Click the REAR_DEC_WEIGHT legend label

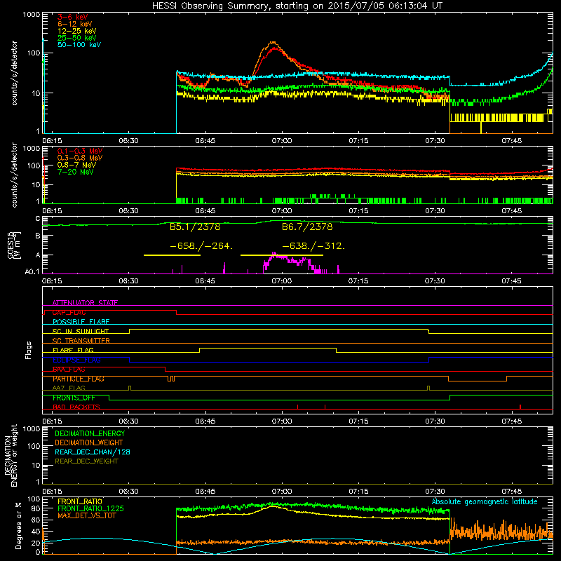point(86,461)
